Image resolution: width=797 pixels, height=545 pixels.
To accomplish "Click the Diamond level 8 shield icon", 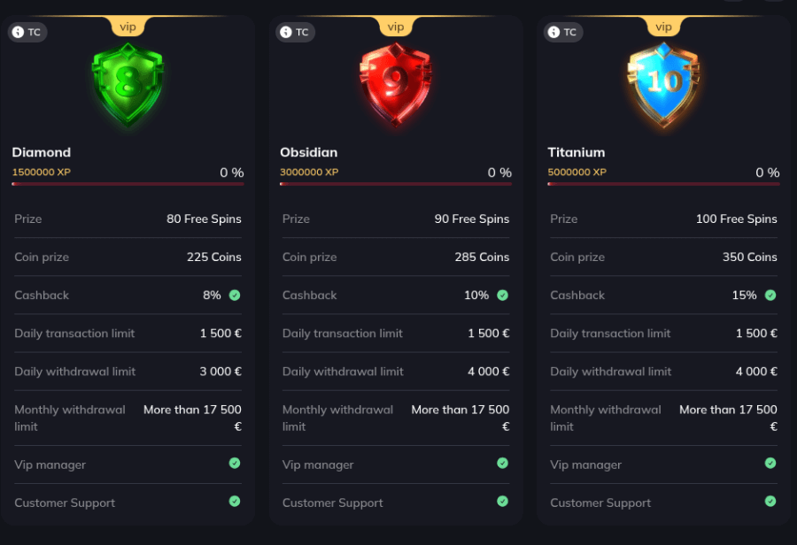I will pyautogui.click(x=128, y=84).
